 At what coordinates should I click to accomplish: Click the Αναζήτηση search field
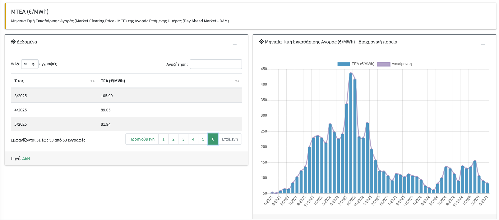point(216,64)
